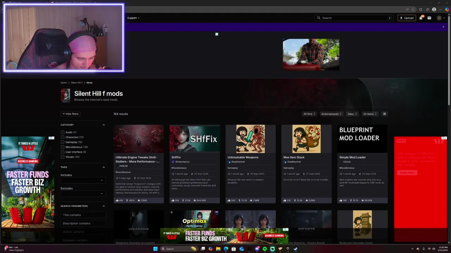Open the tags Includes dropdown
451x253 pixels.
pos(83,180)
